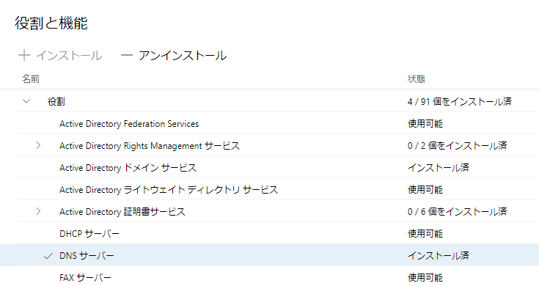Click the DNS サーバー row name
539x286 pixels.
(x=87, y=256)
